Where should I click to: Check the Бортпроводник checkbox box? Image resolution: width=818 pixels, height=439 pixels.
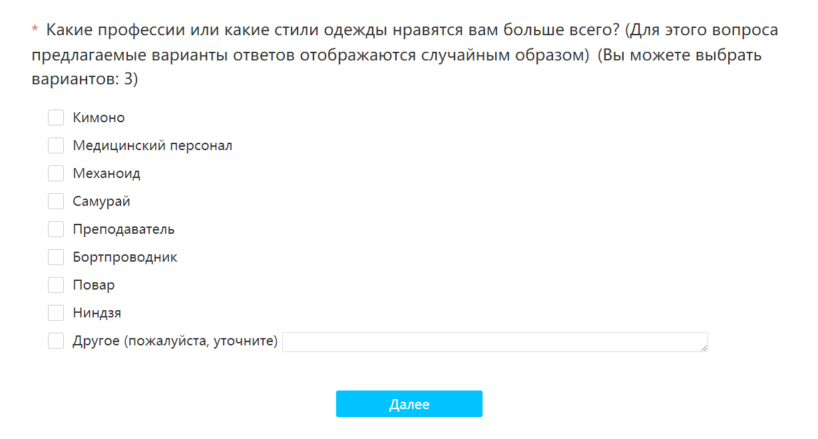(56, 257)
